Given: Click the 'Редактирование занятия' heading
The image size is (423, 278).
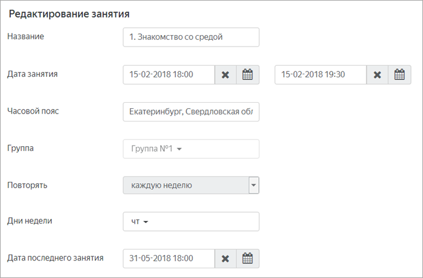Looking at the screenshot, I should (x=69, y=14).
